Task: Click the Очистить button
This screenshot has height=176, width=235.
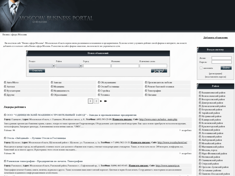Action: click(37, 71)
